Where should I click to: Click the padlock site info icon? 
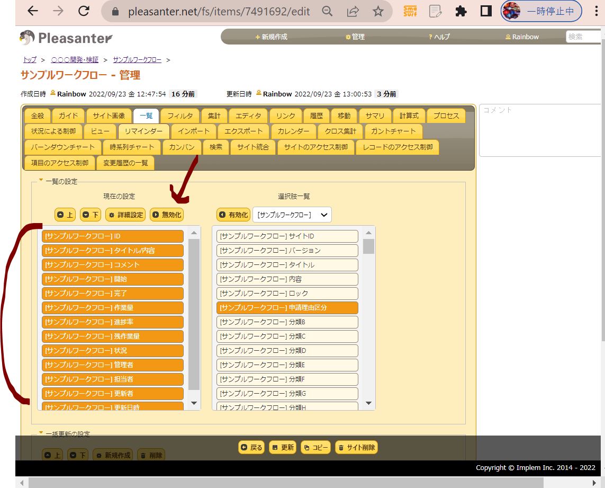tap(115, 12)
